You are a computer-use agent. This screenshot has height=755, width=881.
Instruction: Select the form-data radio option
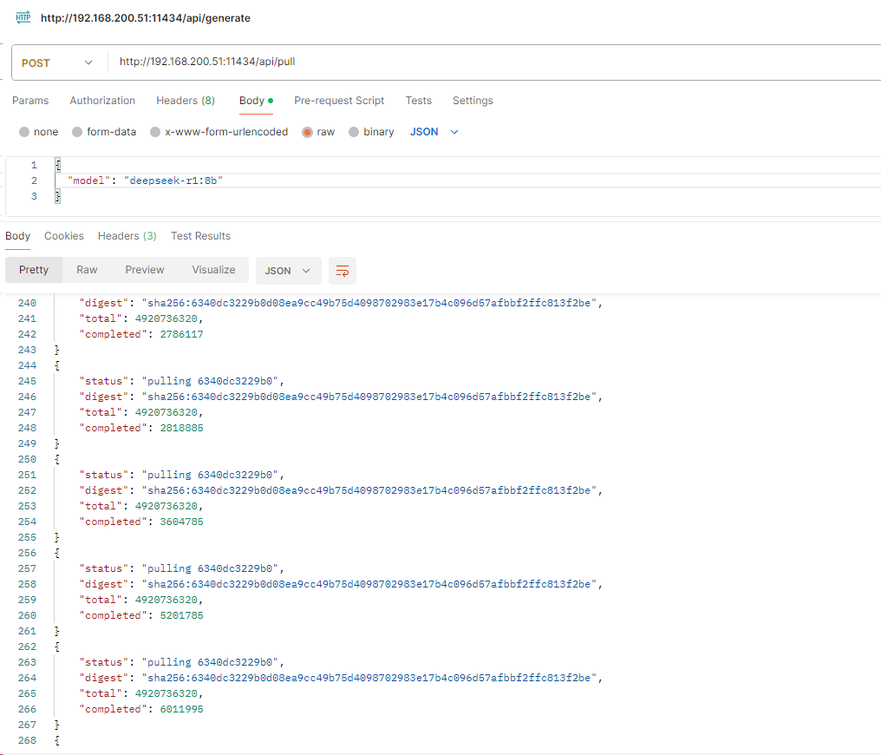pyautogui.click(x=77, y=132)
